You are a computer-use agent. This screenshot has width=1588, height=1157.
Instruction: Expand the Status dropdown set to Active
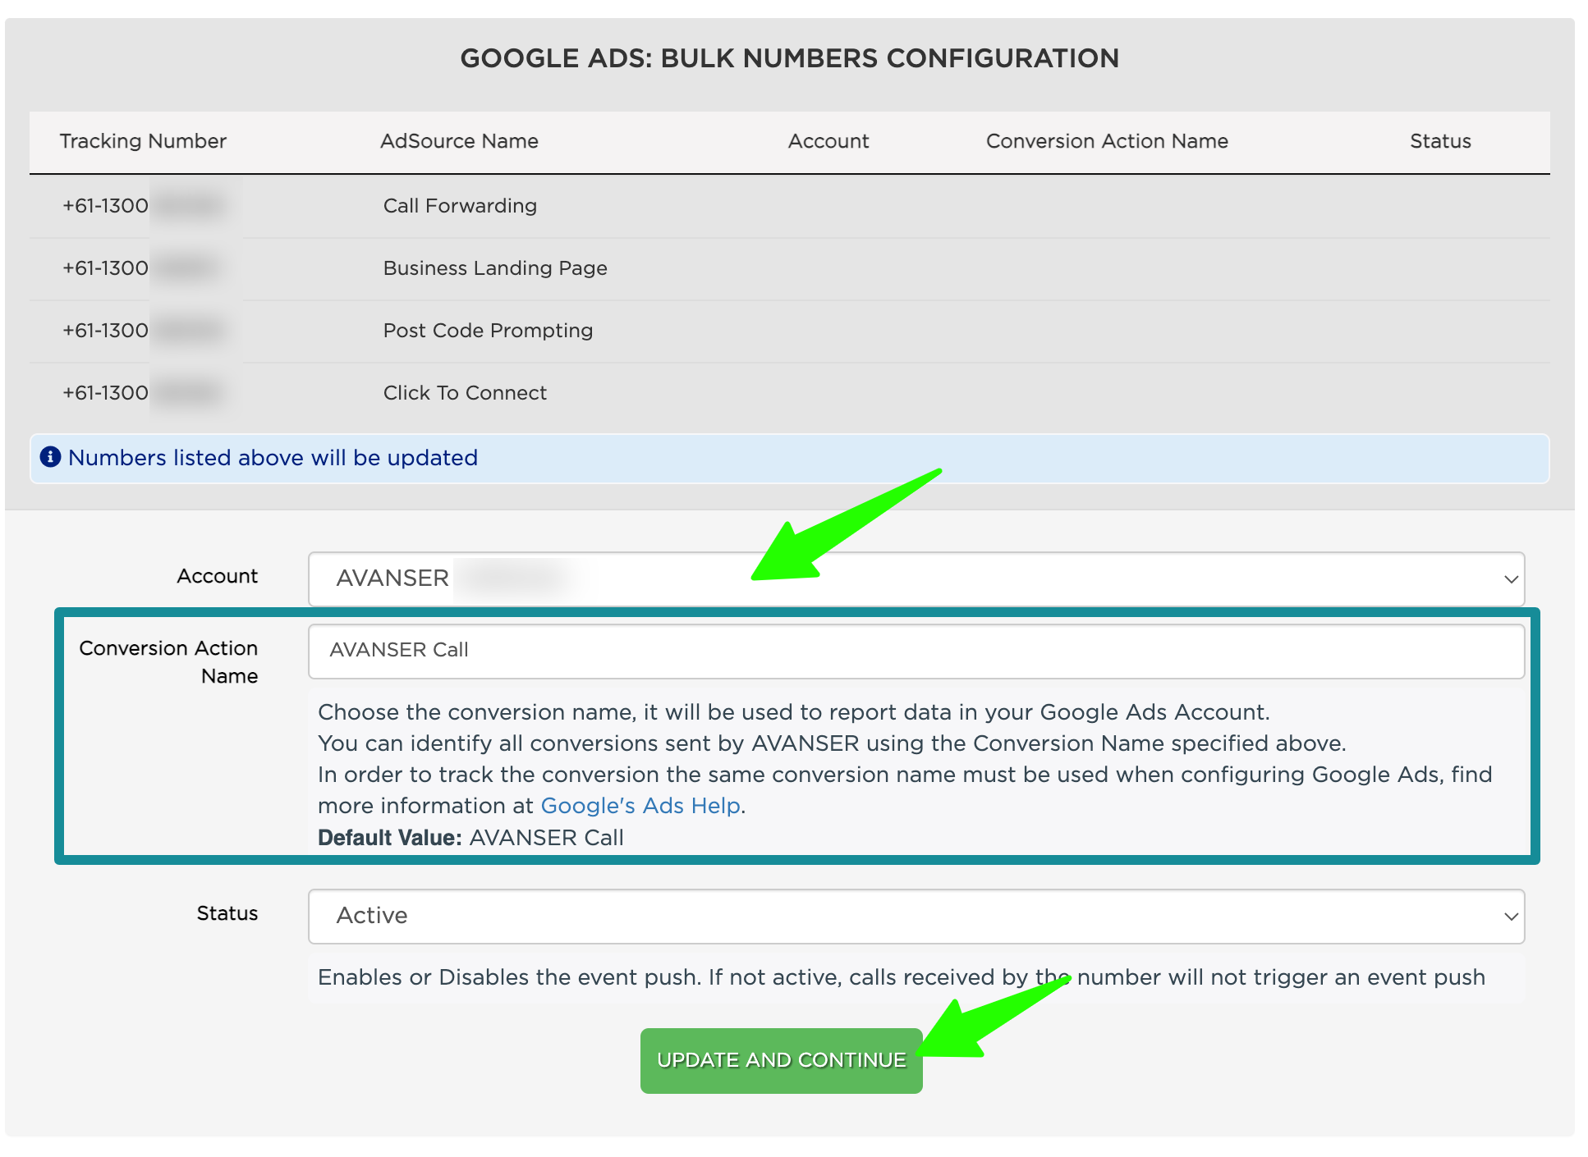tap(915, 916)
